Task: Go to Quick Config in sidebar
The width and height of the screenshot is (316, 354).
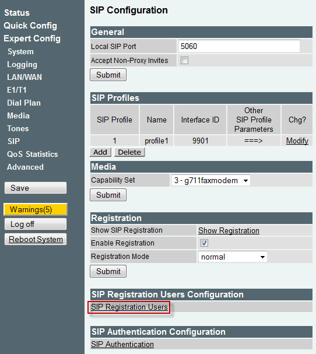Action: (30, 26)
